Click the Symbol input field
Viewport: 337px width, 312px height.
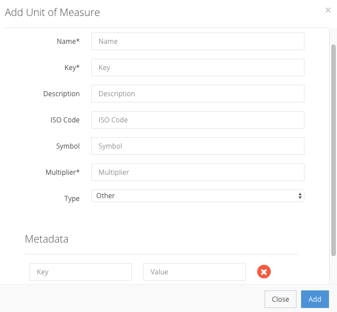pyautogui.click(x=197, y=146)
